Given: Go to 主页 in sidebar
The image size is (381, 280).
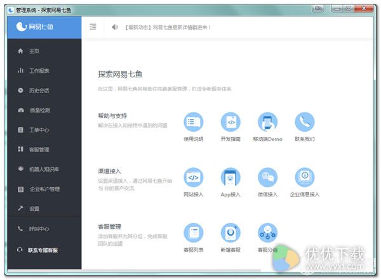Looking at the screenshot, I should pos(44,51).
